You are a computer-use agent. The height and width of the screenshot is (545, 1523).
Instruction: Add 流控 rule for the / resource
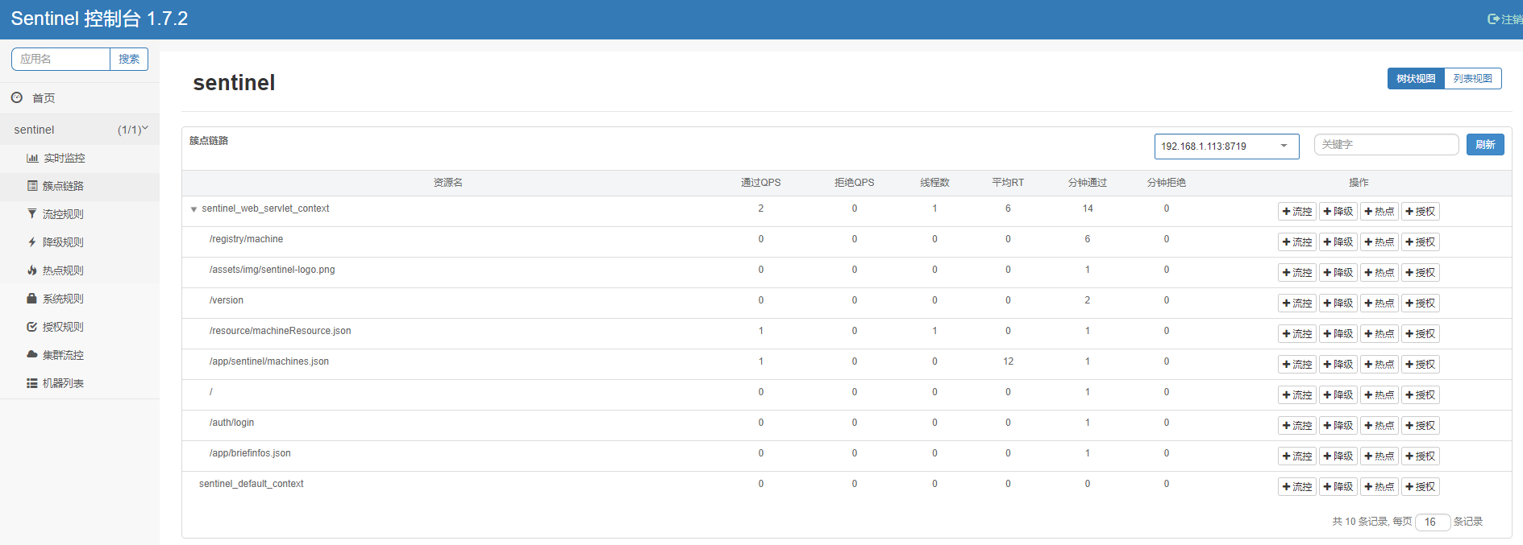pyautogui.click(x=1297, y=394)
